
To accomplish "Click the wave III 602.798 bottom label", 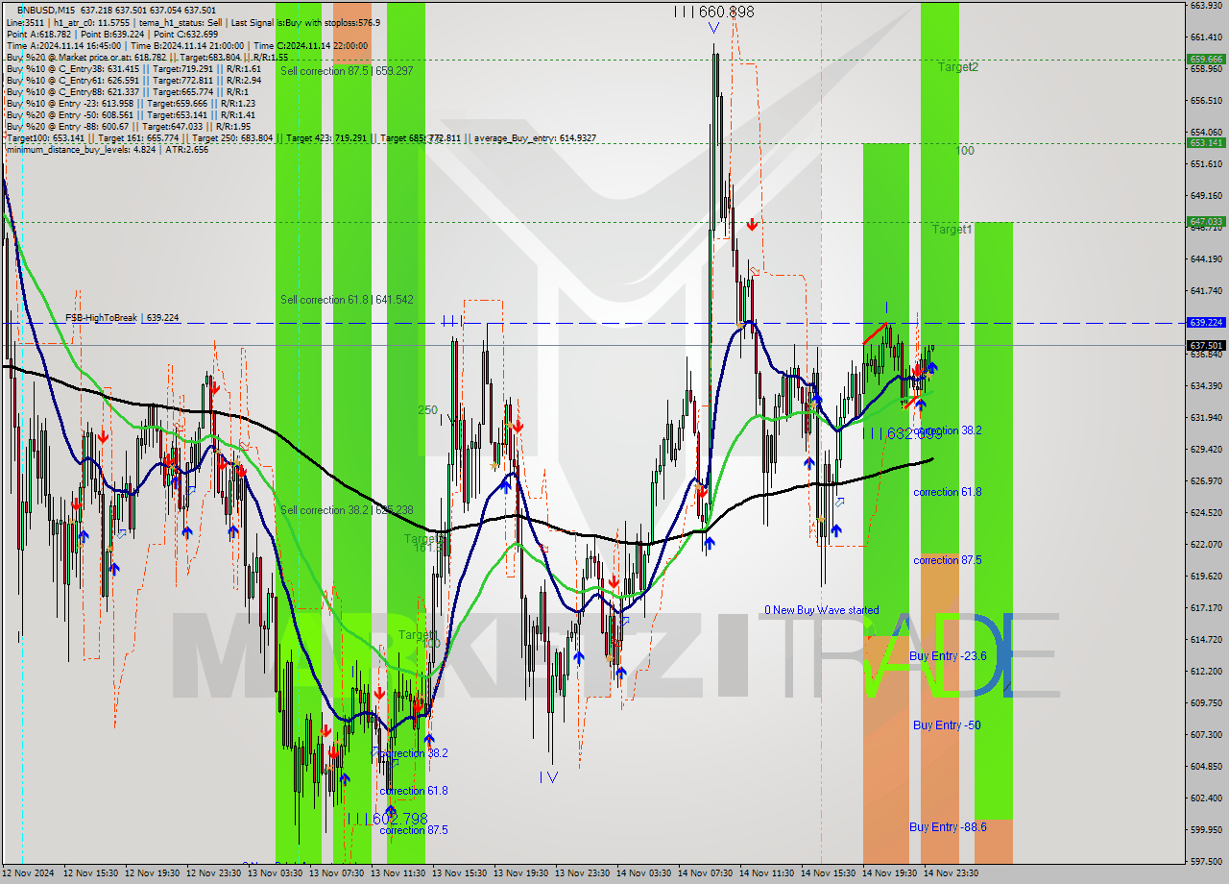I will 388,819.
